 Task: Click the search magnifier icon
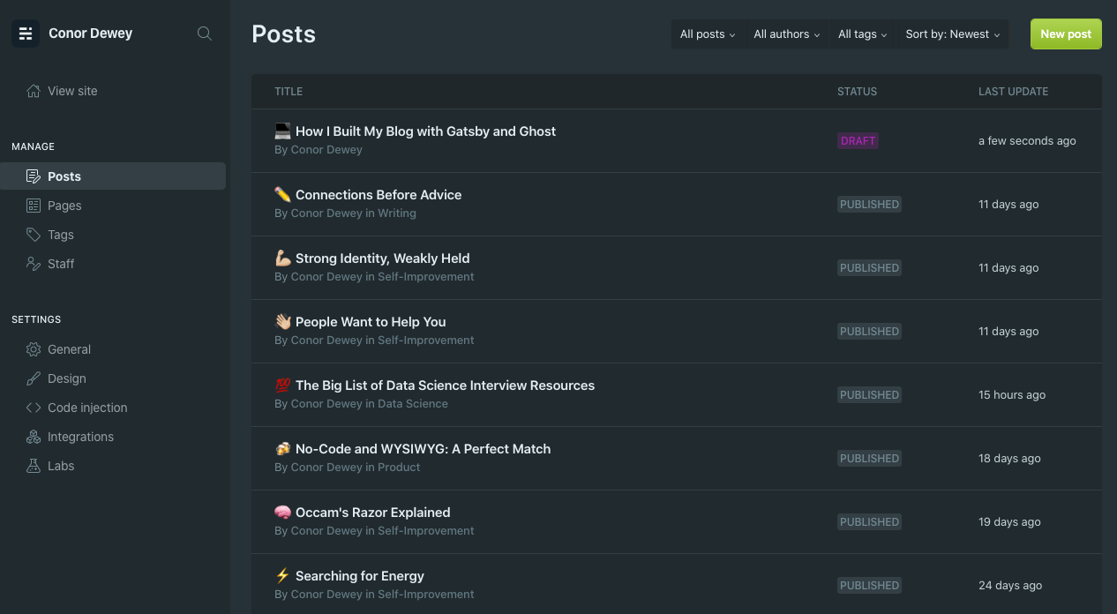204,34
